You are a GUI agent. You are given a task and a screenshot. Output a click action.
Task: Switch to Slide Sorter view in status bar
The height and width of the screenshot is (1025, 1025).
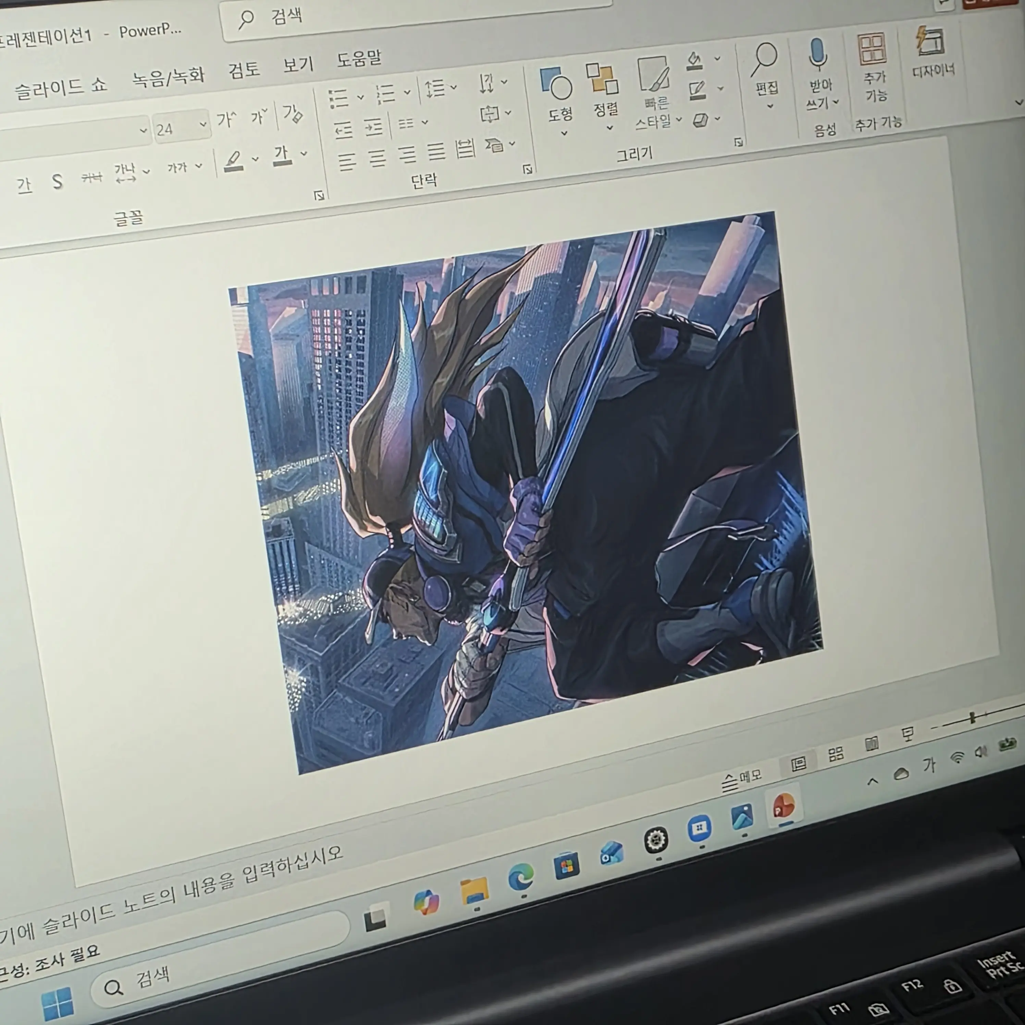click(836, 753)
